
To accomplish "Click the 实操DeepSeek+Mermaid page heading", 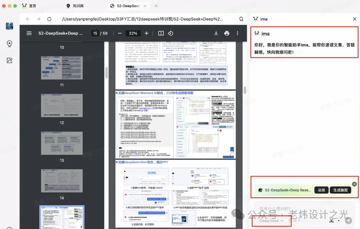I will pyautogui.click(x=156, y=93).
